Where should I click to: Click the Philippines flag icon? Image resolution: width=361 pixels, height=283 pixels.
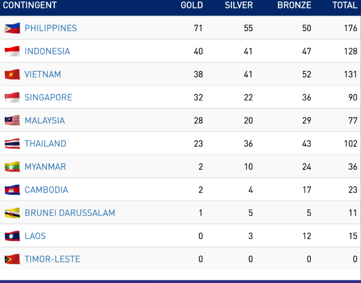(12, 28)
